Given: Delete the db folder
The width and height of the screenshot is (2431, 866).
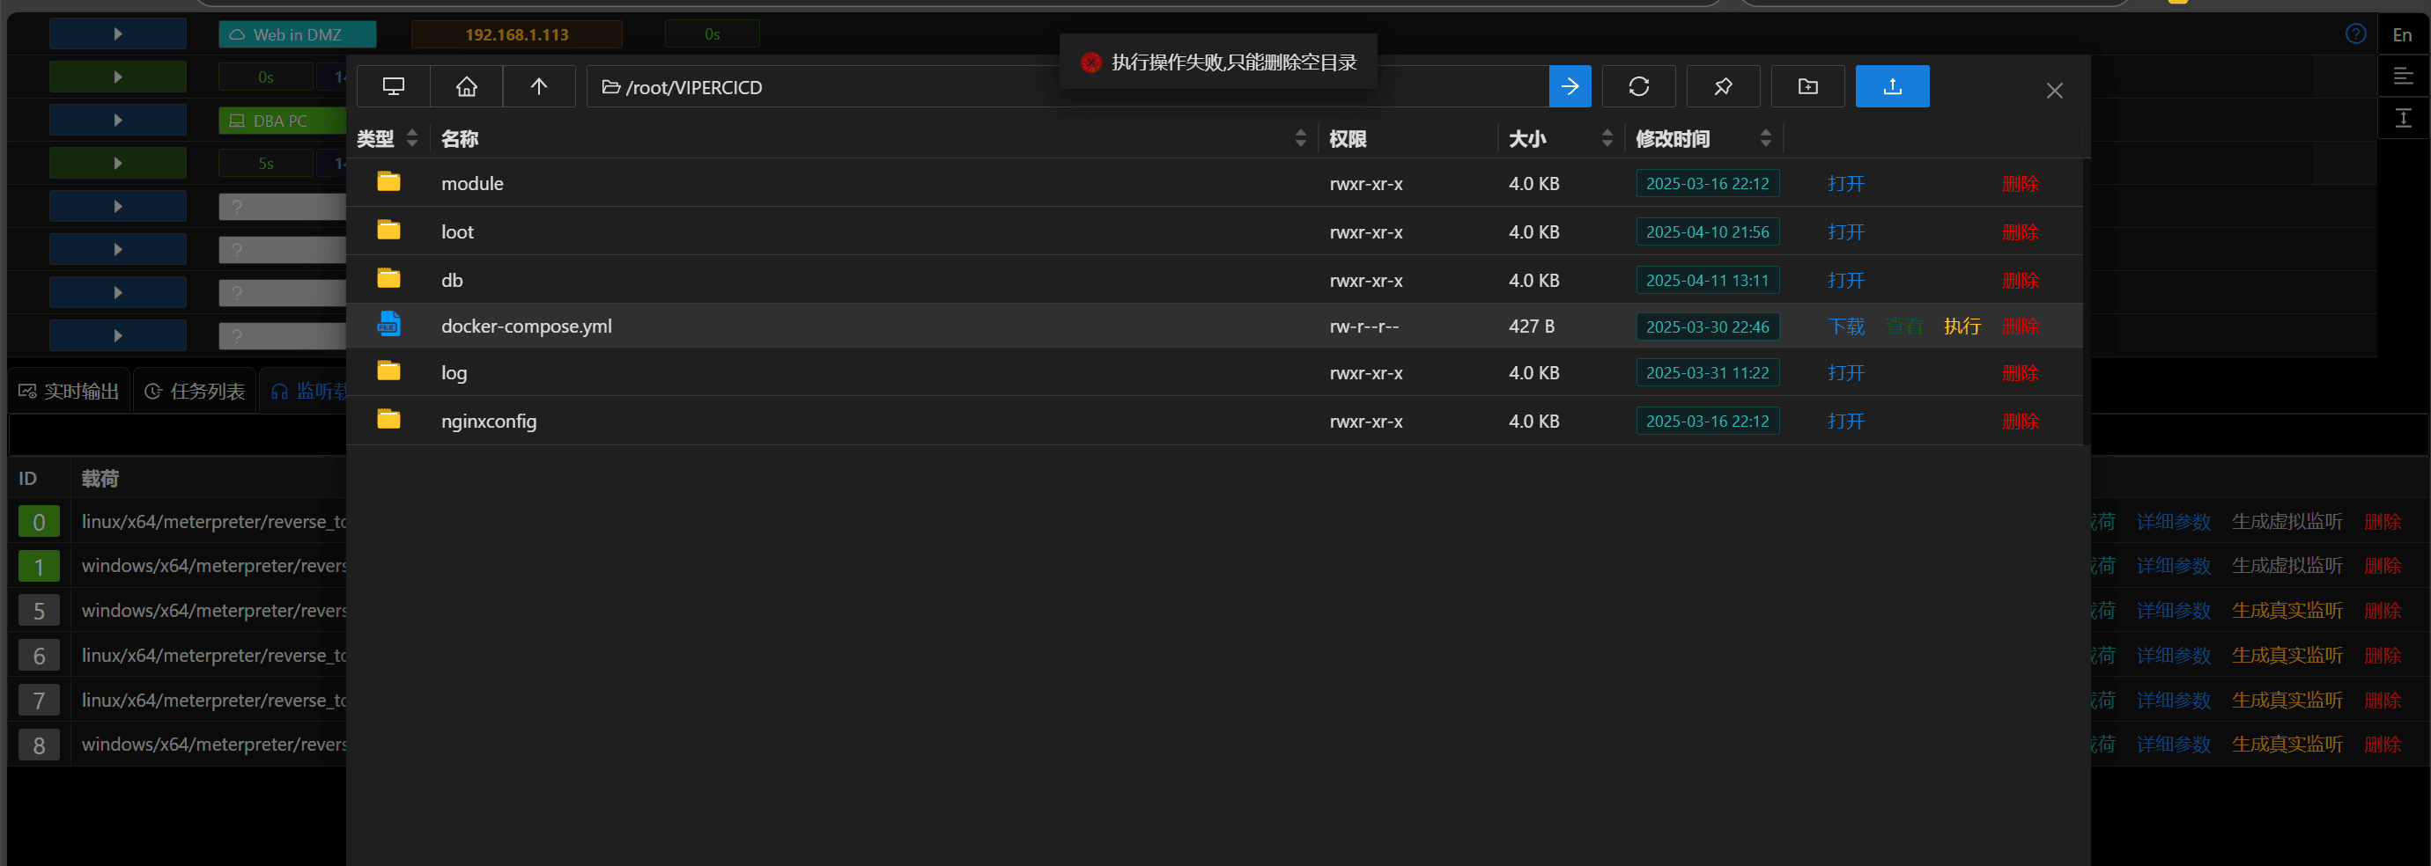Looking at the screenshot, I should (x=2021, y=280).
